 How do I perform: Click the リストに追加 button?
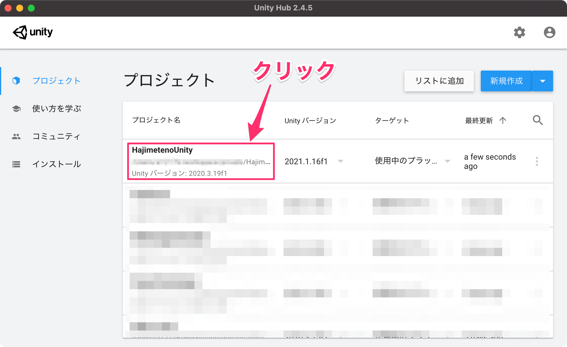pyautogui.click(x=439, y=81)
